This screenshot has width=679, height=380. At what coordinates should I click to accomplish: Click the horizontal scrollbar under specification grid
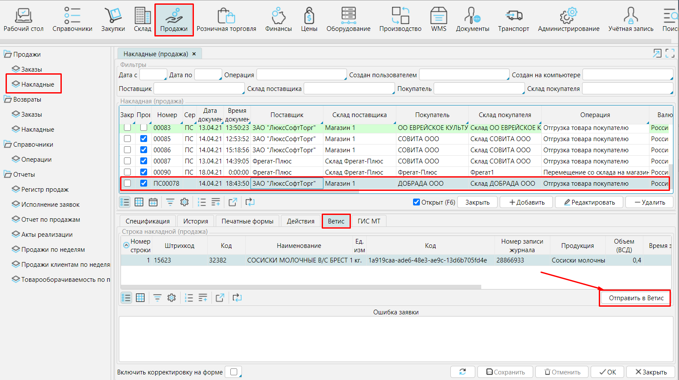(300, 287)
